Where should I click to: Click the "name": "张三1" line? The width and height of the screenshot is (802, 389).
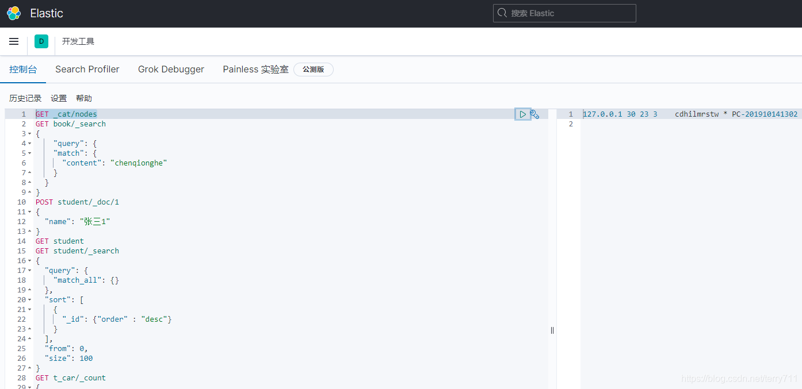tap(77, 222)
